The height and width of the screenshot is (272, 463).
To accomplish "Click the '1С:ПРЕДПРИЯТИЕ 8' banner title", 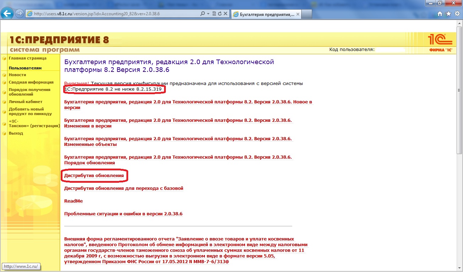I will click(60, 40).
